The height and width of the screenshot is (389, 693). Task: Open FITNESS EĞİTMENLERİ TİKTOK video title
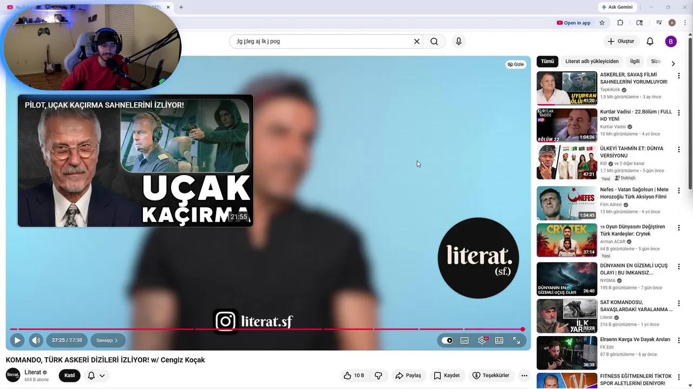point(636,379)
